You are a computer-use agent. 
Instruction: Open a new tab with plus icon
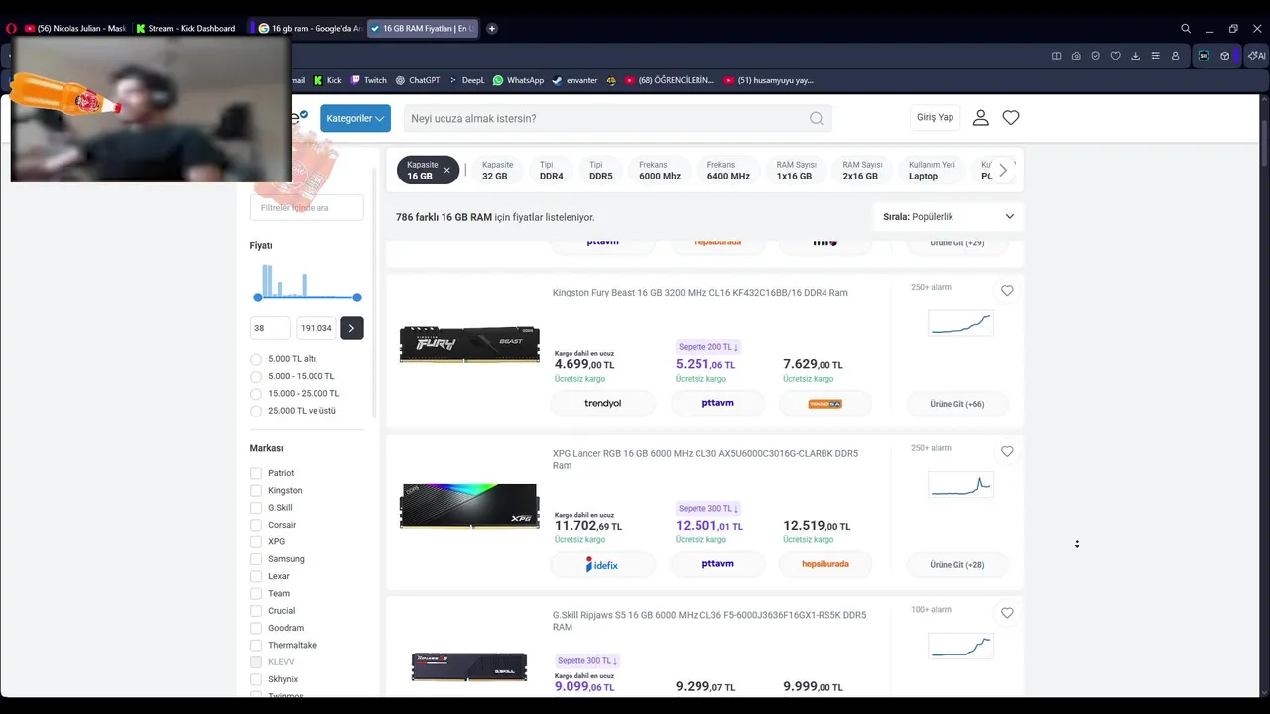coord(492,28)
